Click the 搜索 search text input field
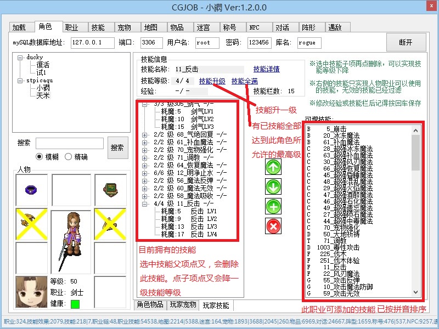 69,143
